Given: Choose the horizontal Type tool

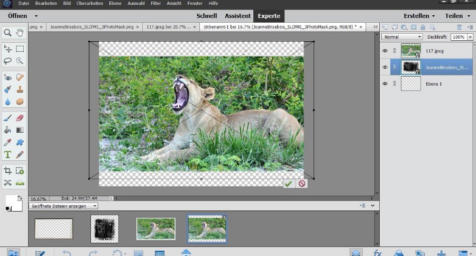Looking at the screenshot, I should 8,155.
